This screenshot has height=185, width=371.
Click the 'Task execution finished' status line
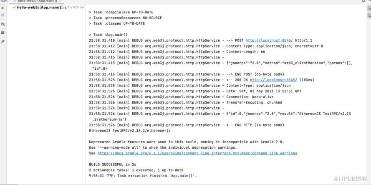click(143, 176)
